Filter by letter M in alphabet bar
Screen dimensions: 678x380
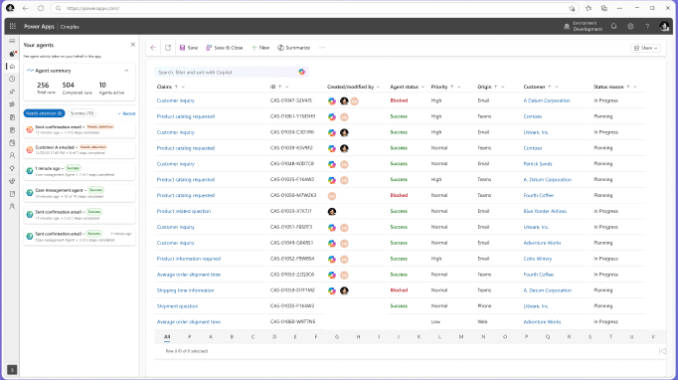(x=461, y=336)
